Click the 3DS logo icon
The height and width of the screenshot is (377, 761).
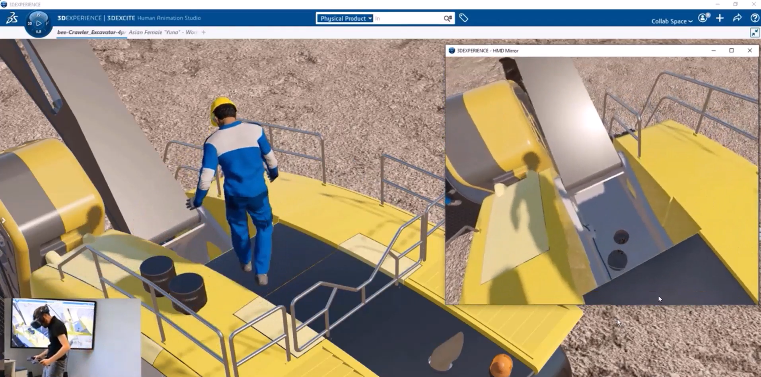tap(12, 18)
